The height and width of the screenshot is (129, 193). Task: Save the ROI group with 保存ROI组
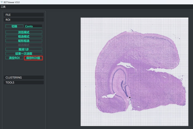pos(33,58)
